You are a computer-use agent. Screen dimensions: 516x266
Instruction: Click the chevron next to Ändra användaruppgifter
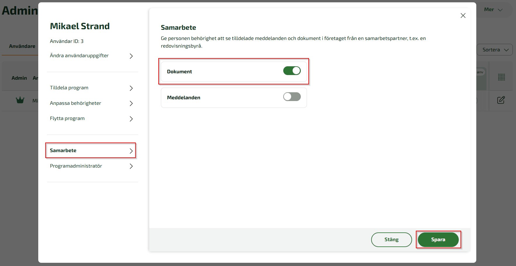(x=131, y=56)
